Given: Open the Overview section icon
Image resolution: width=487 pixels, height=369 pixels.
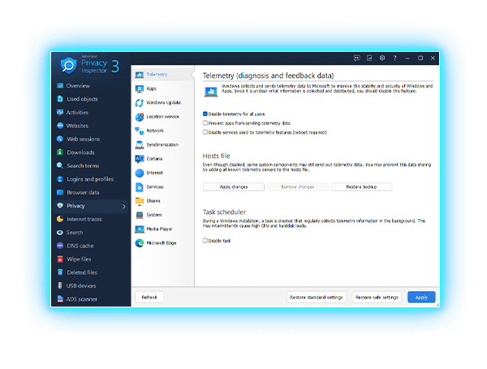Looking at the screenshot, I should tap(59, 86).
